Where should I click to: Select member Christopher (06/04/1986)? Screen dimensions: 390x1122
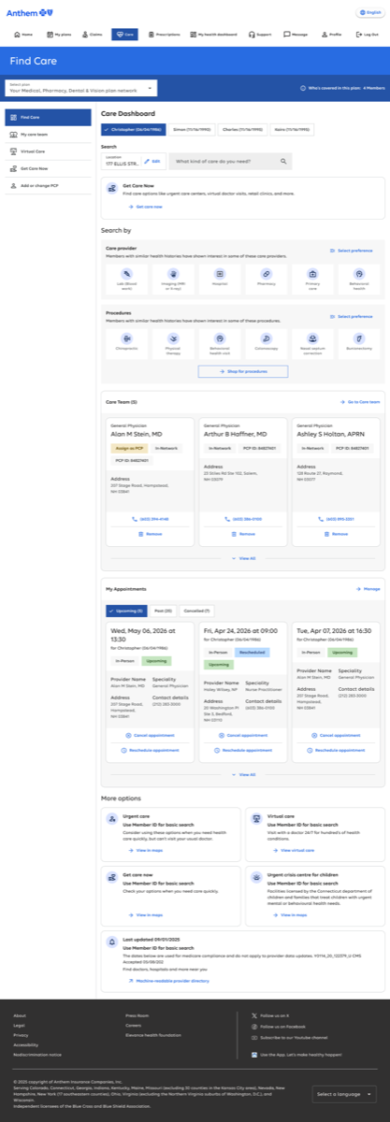click(134, 130)
